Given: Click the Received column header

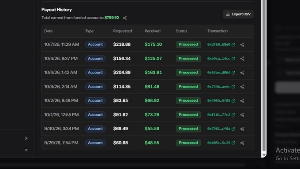Looking at the screenshot, I should click(x=153, y=31).
